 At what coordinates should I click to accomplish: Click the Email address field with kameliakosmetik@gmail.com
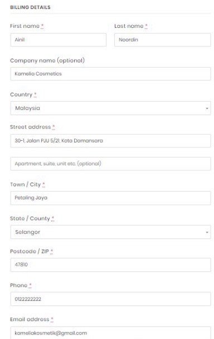110,333
